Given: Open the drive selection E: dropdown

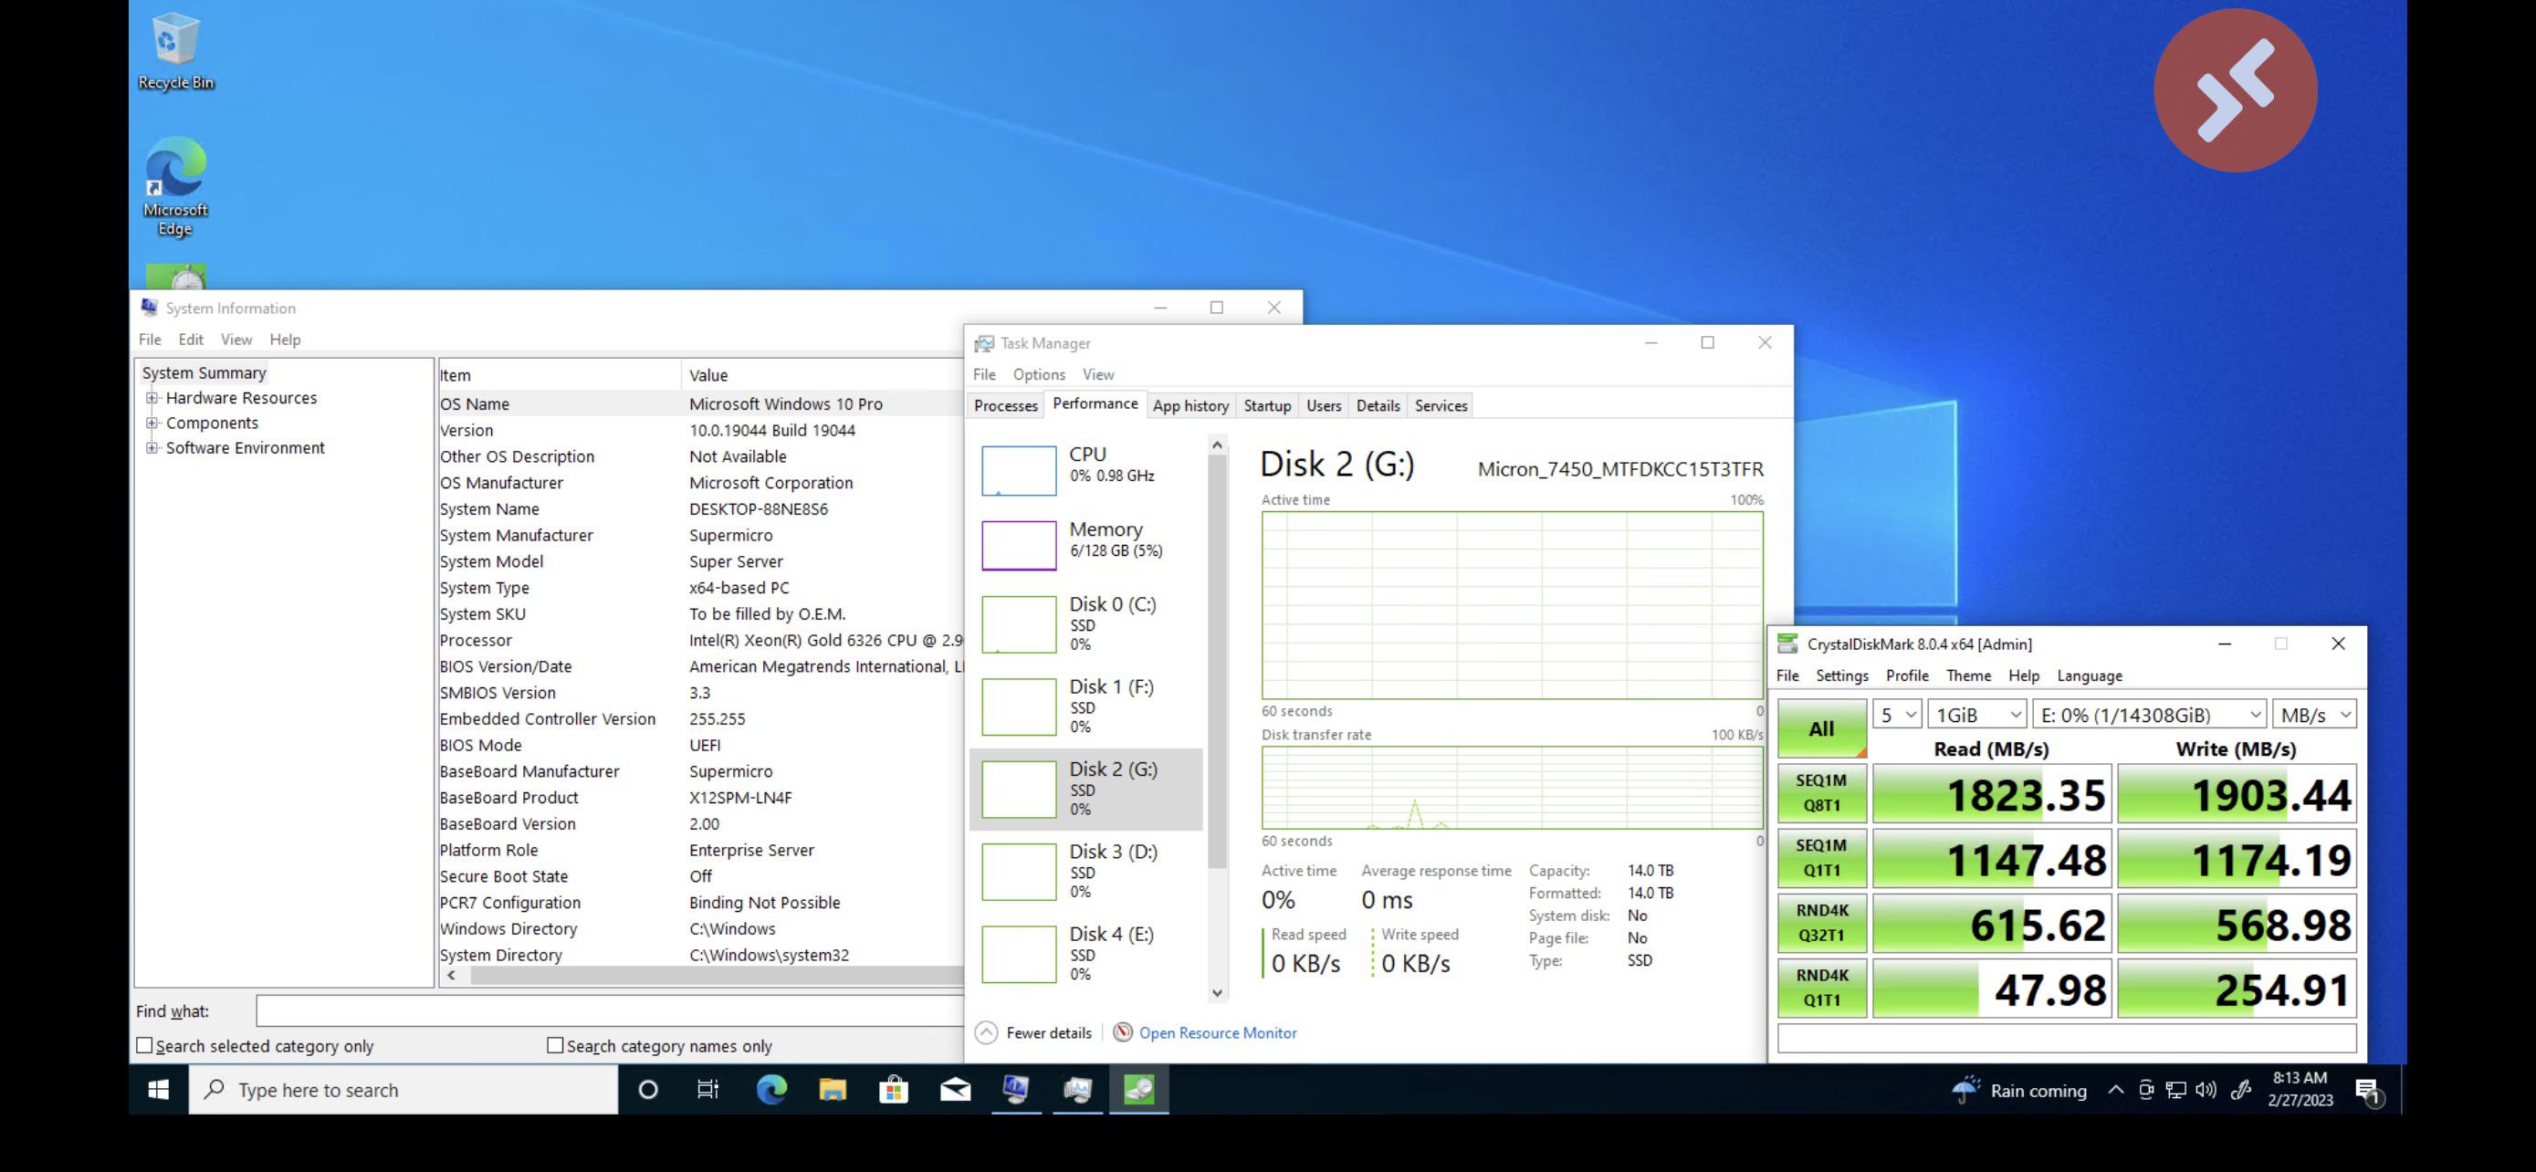Looking at the screenshot, I should coord(2149,715).
